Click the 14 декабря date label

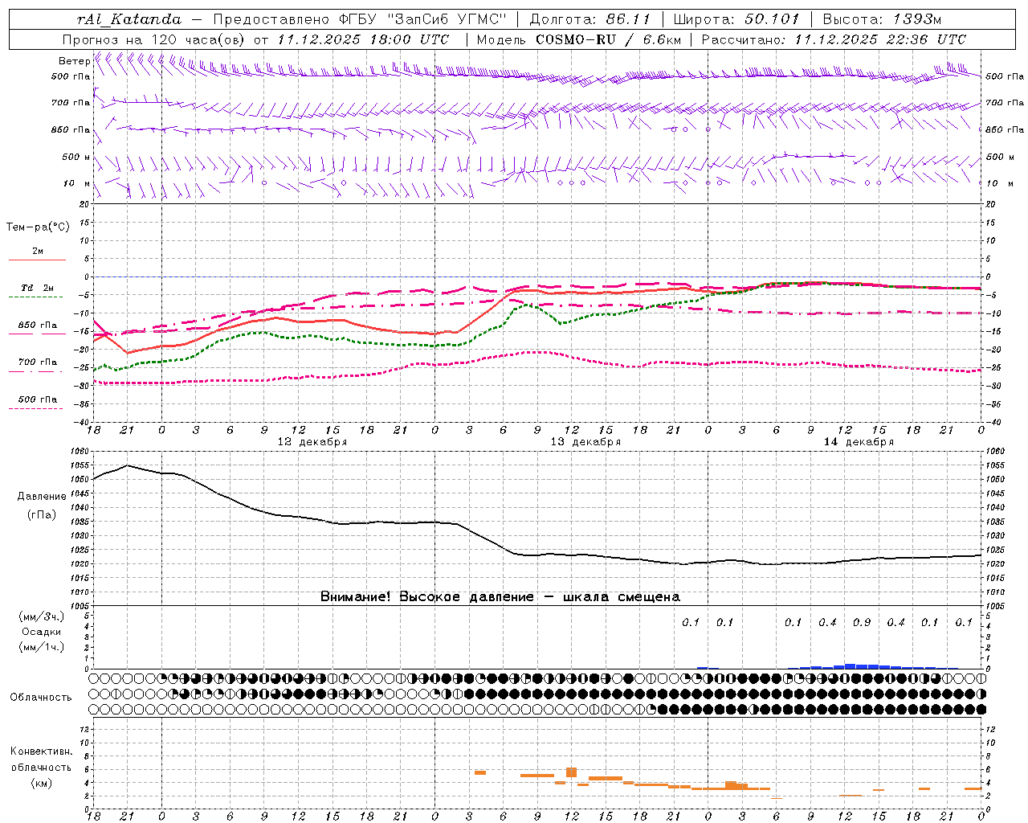click(x=859, y=442)
